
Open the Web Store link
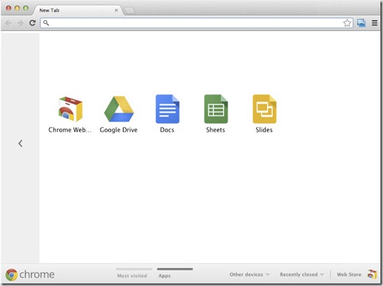pyautogui.click(x=349, y=275)
